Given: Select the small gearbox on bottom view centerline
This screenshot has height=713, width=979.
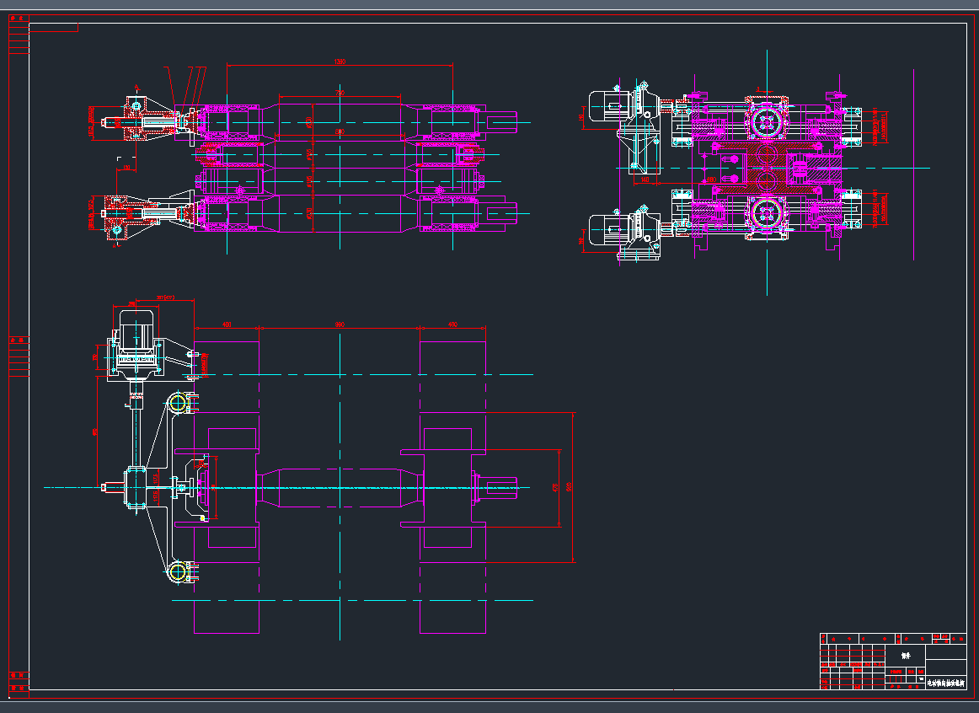Looking at the screenshot, I should pos(137,487).
